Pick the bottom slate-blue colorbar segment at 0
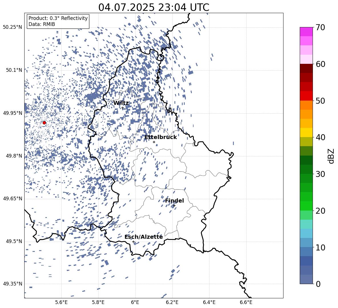This screenshot has height=308, width=338. click(306, 279)
